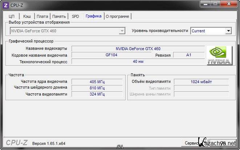240x150 pixels.
Task: Open the Кэш tab
Action: pos(27,16)
